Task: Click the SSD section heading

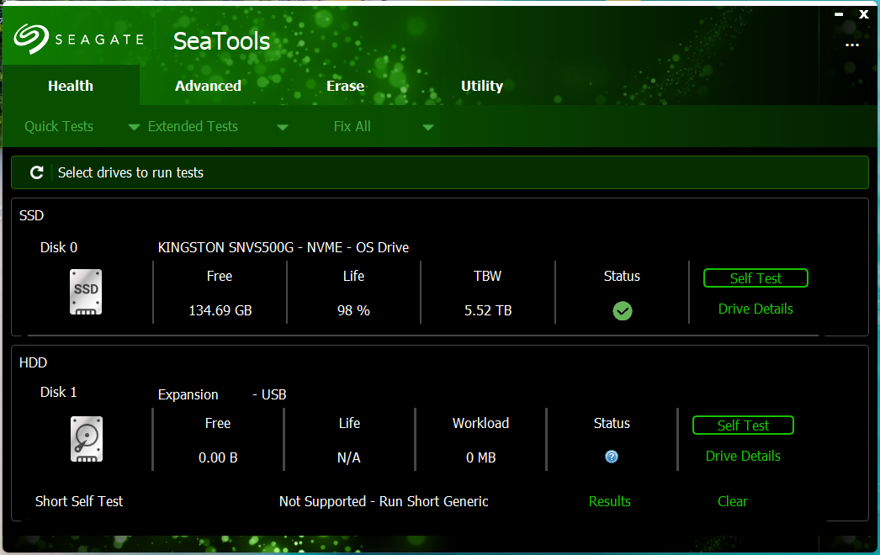Action: (31, 215)
